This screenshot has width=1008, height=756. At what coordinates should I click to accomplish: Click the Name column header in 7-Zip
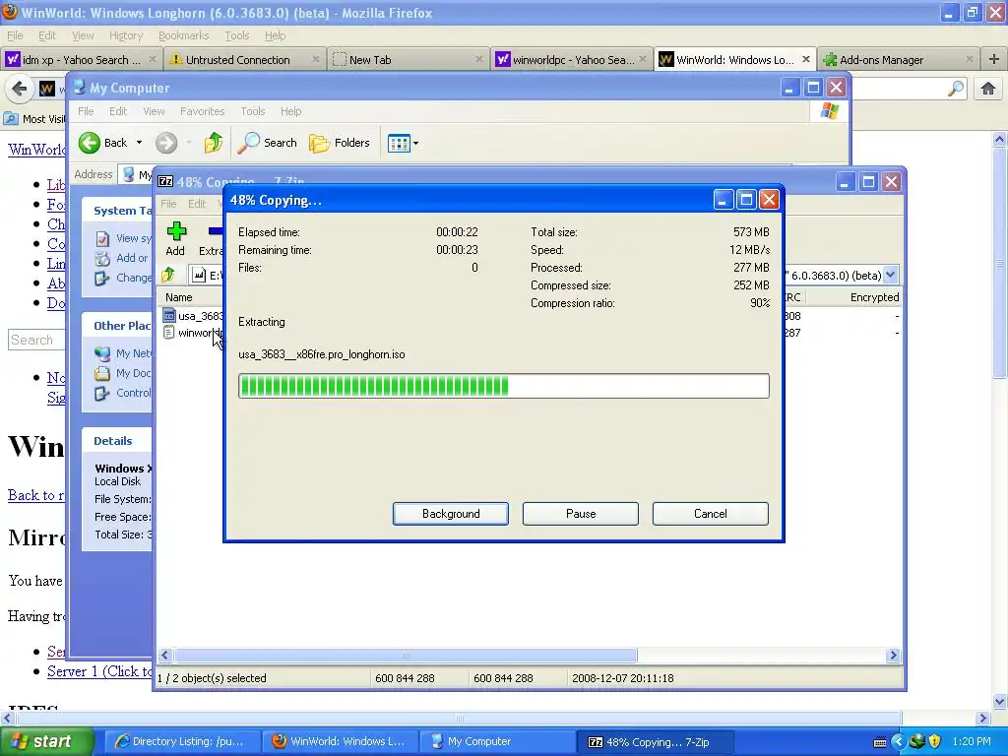pos(179,297)
